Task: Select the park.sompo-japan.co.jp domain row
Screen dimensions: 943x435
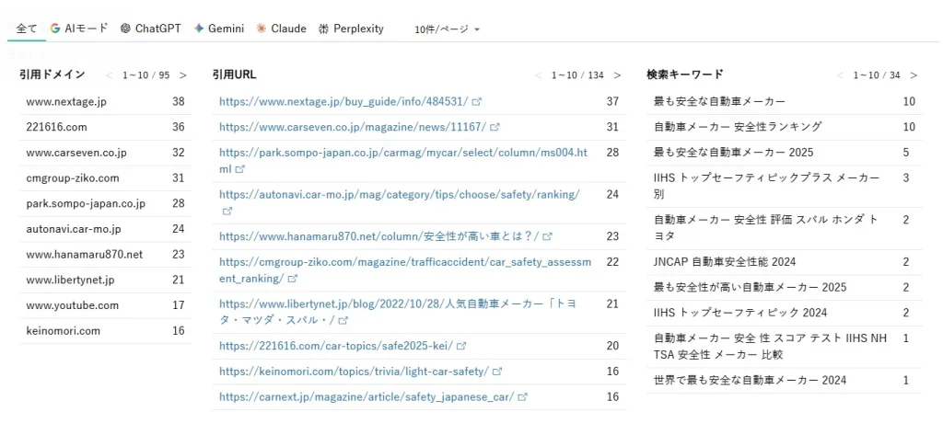Action: [x=105, y=203]
